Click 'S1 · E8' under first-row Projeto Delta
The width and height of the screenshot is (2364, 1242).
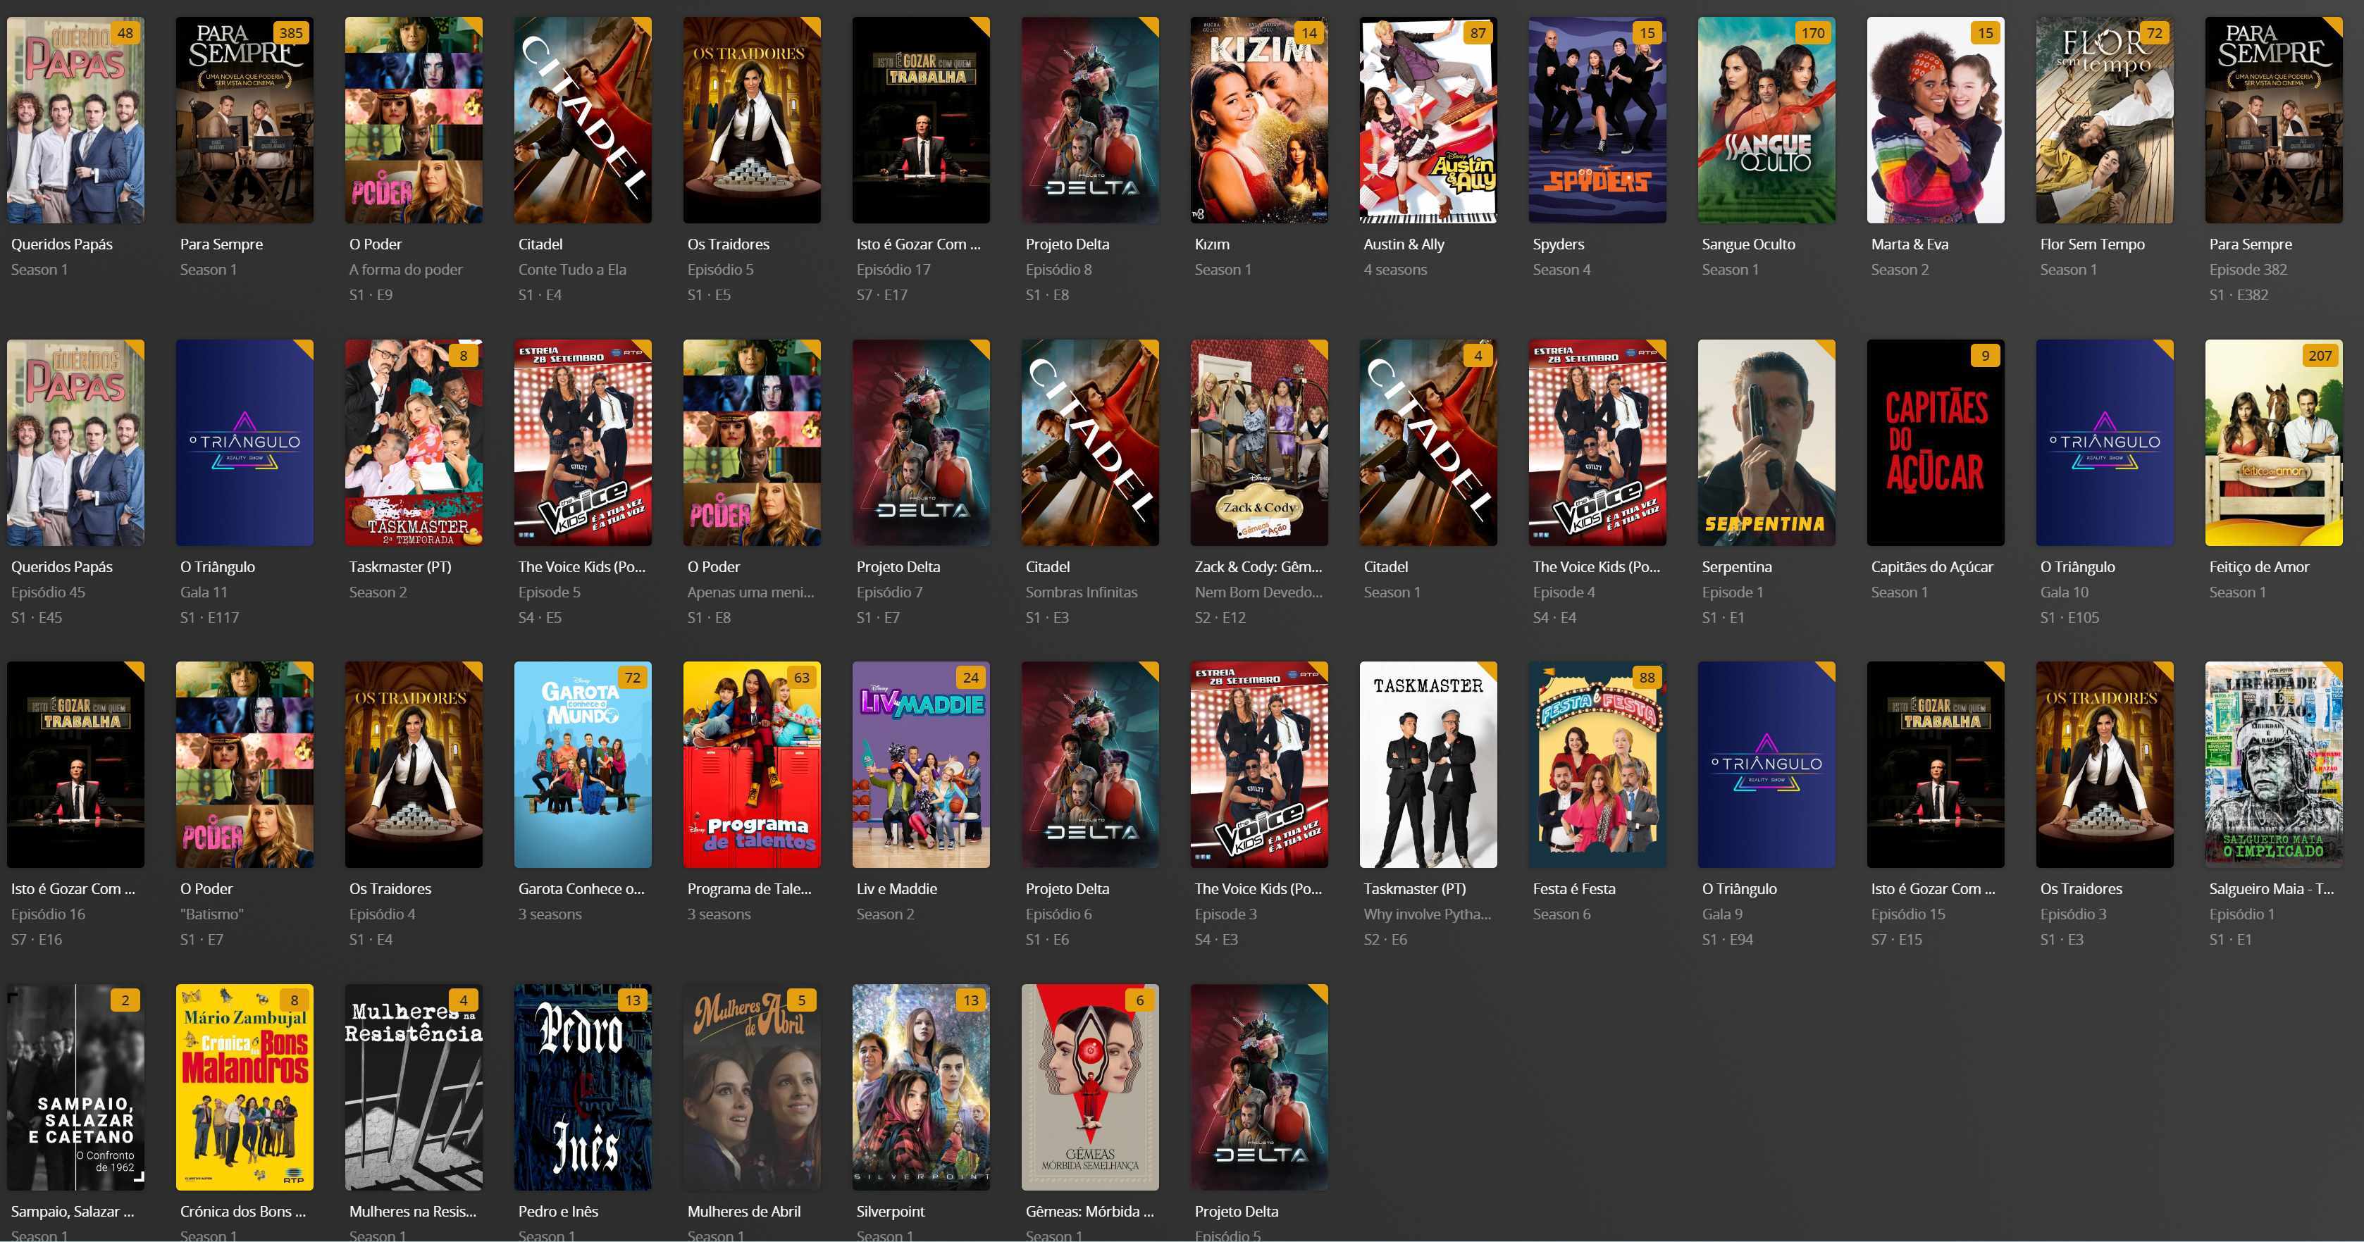pyautogui.click(x=1046, y=295)
